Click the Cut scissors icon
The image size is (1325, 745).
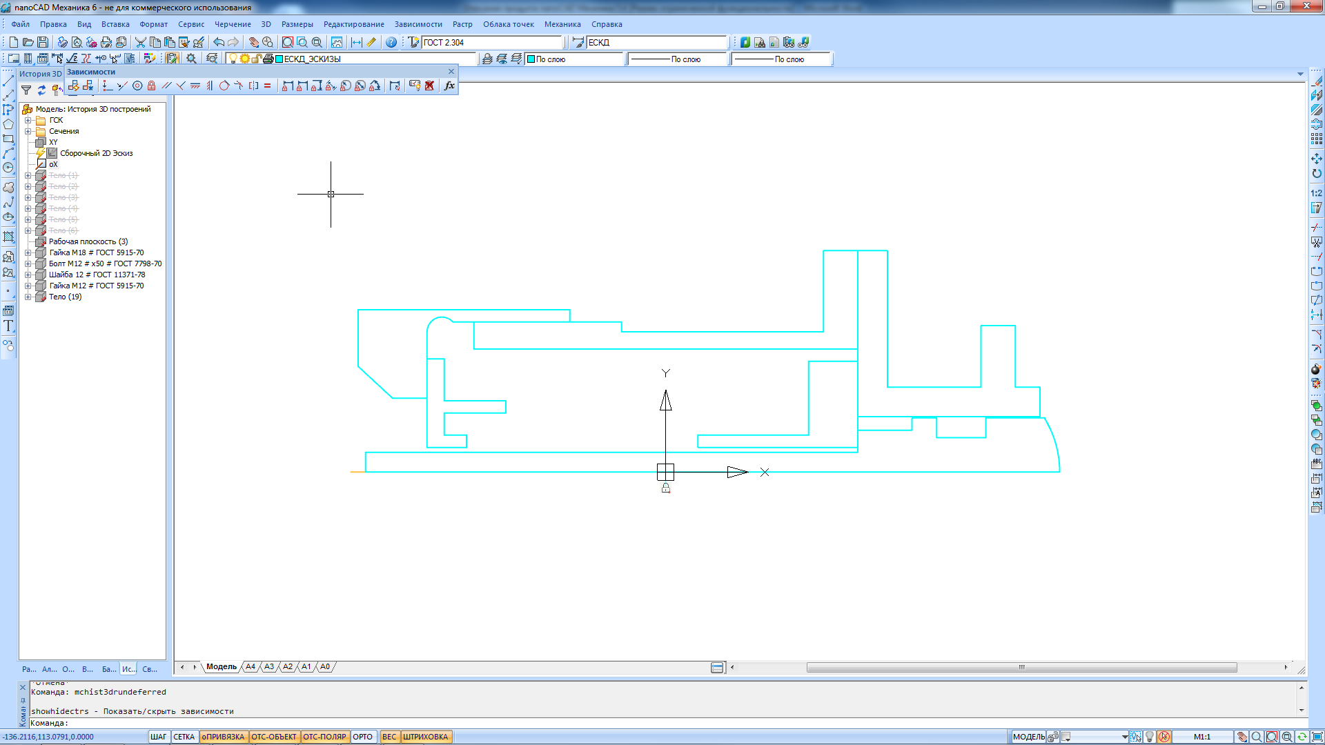(141, 42)
